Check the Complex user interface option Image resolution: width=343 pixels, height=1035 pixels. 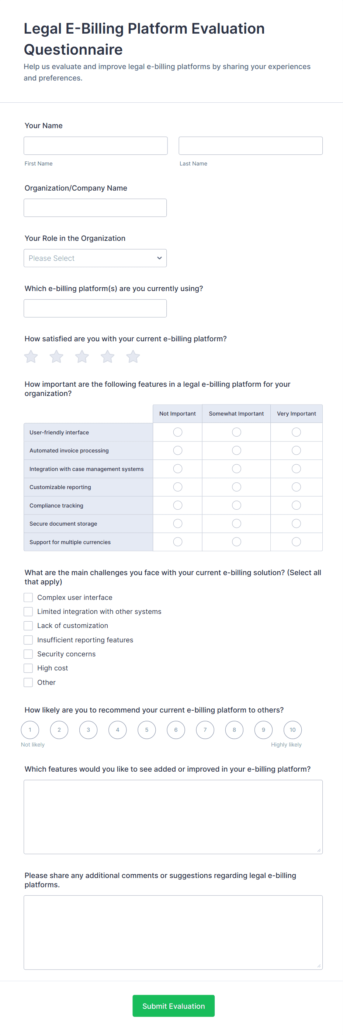coord(28,597)
